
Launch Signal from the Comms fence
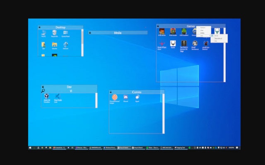137,98
